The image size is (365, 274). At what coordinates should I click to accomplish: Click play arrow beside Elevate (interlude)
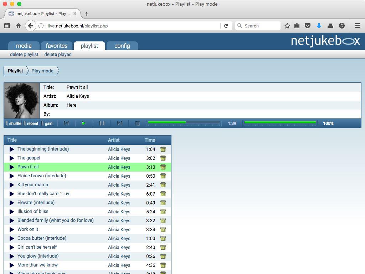tap(12, 203)
